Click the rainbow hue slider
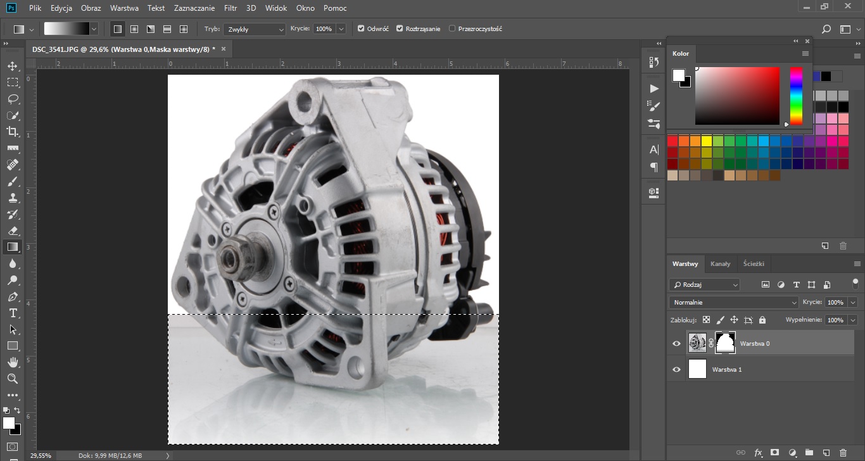This screenshot has width=865, height=461. click(x=796, y=95)
